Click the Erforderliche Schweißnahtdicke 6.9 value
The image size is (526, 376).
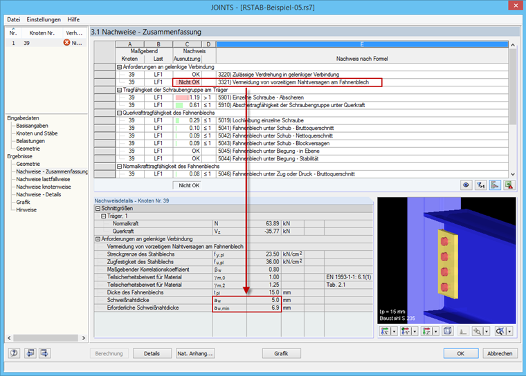coord(264,308)
